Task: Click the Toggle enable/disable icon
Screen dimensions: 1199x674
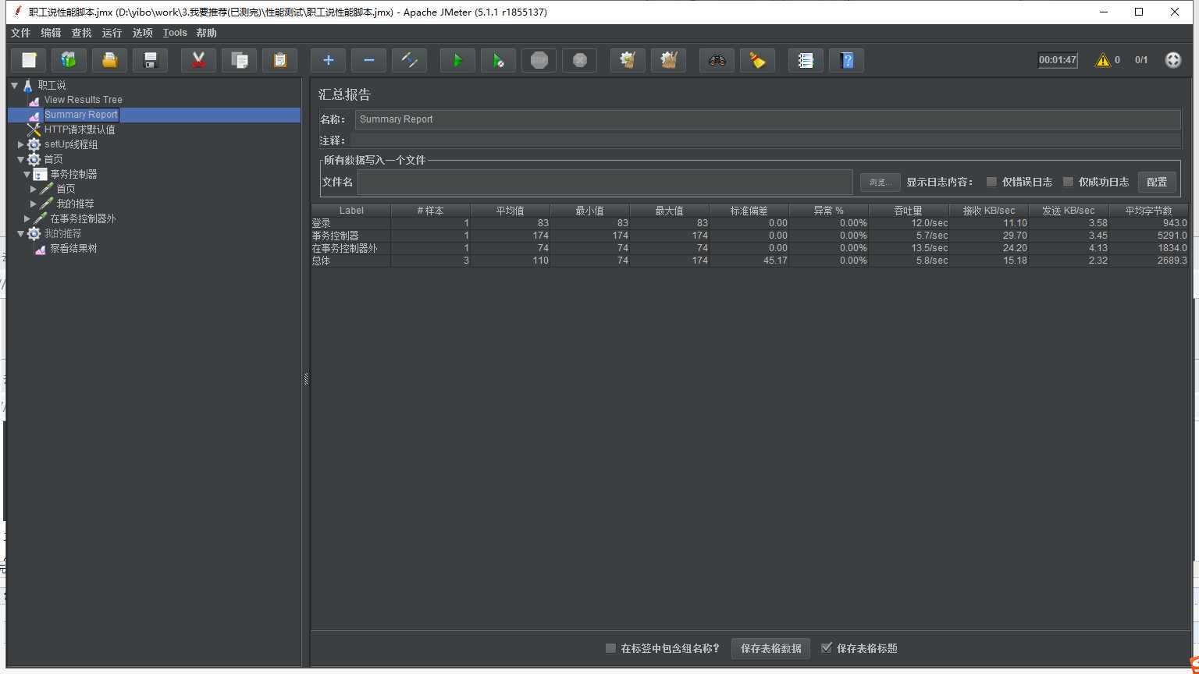Action: click(410, 60)
